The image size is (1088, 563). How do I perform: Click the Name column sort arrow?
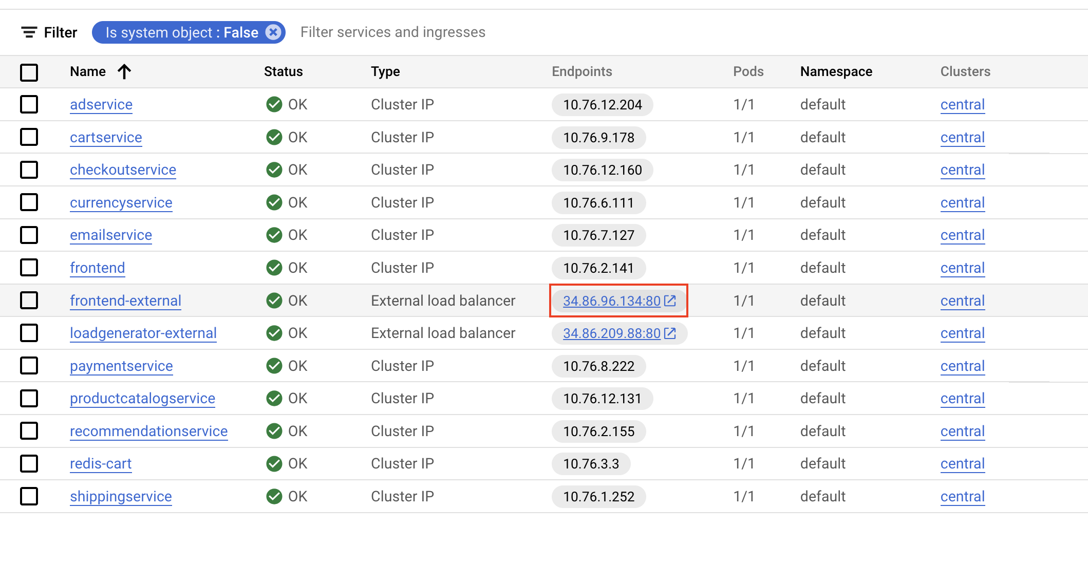(122, 71)
